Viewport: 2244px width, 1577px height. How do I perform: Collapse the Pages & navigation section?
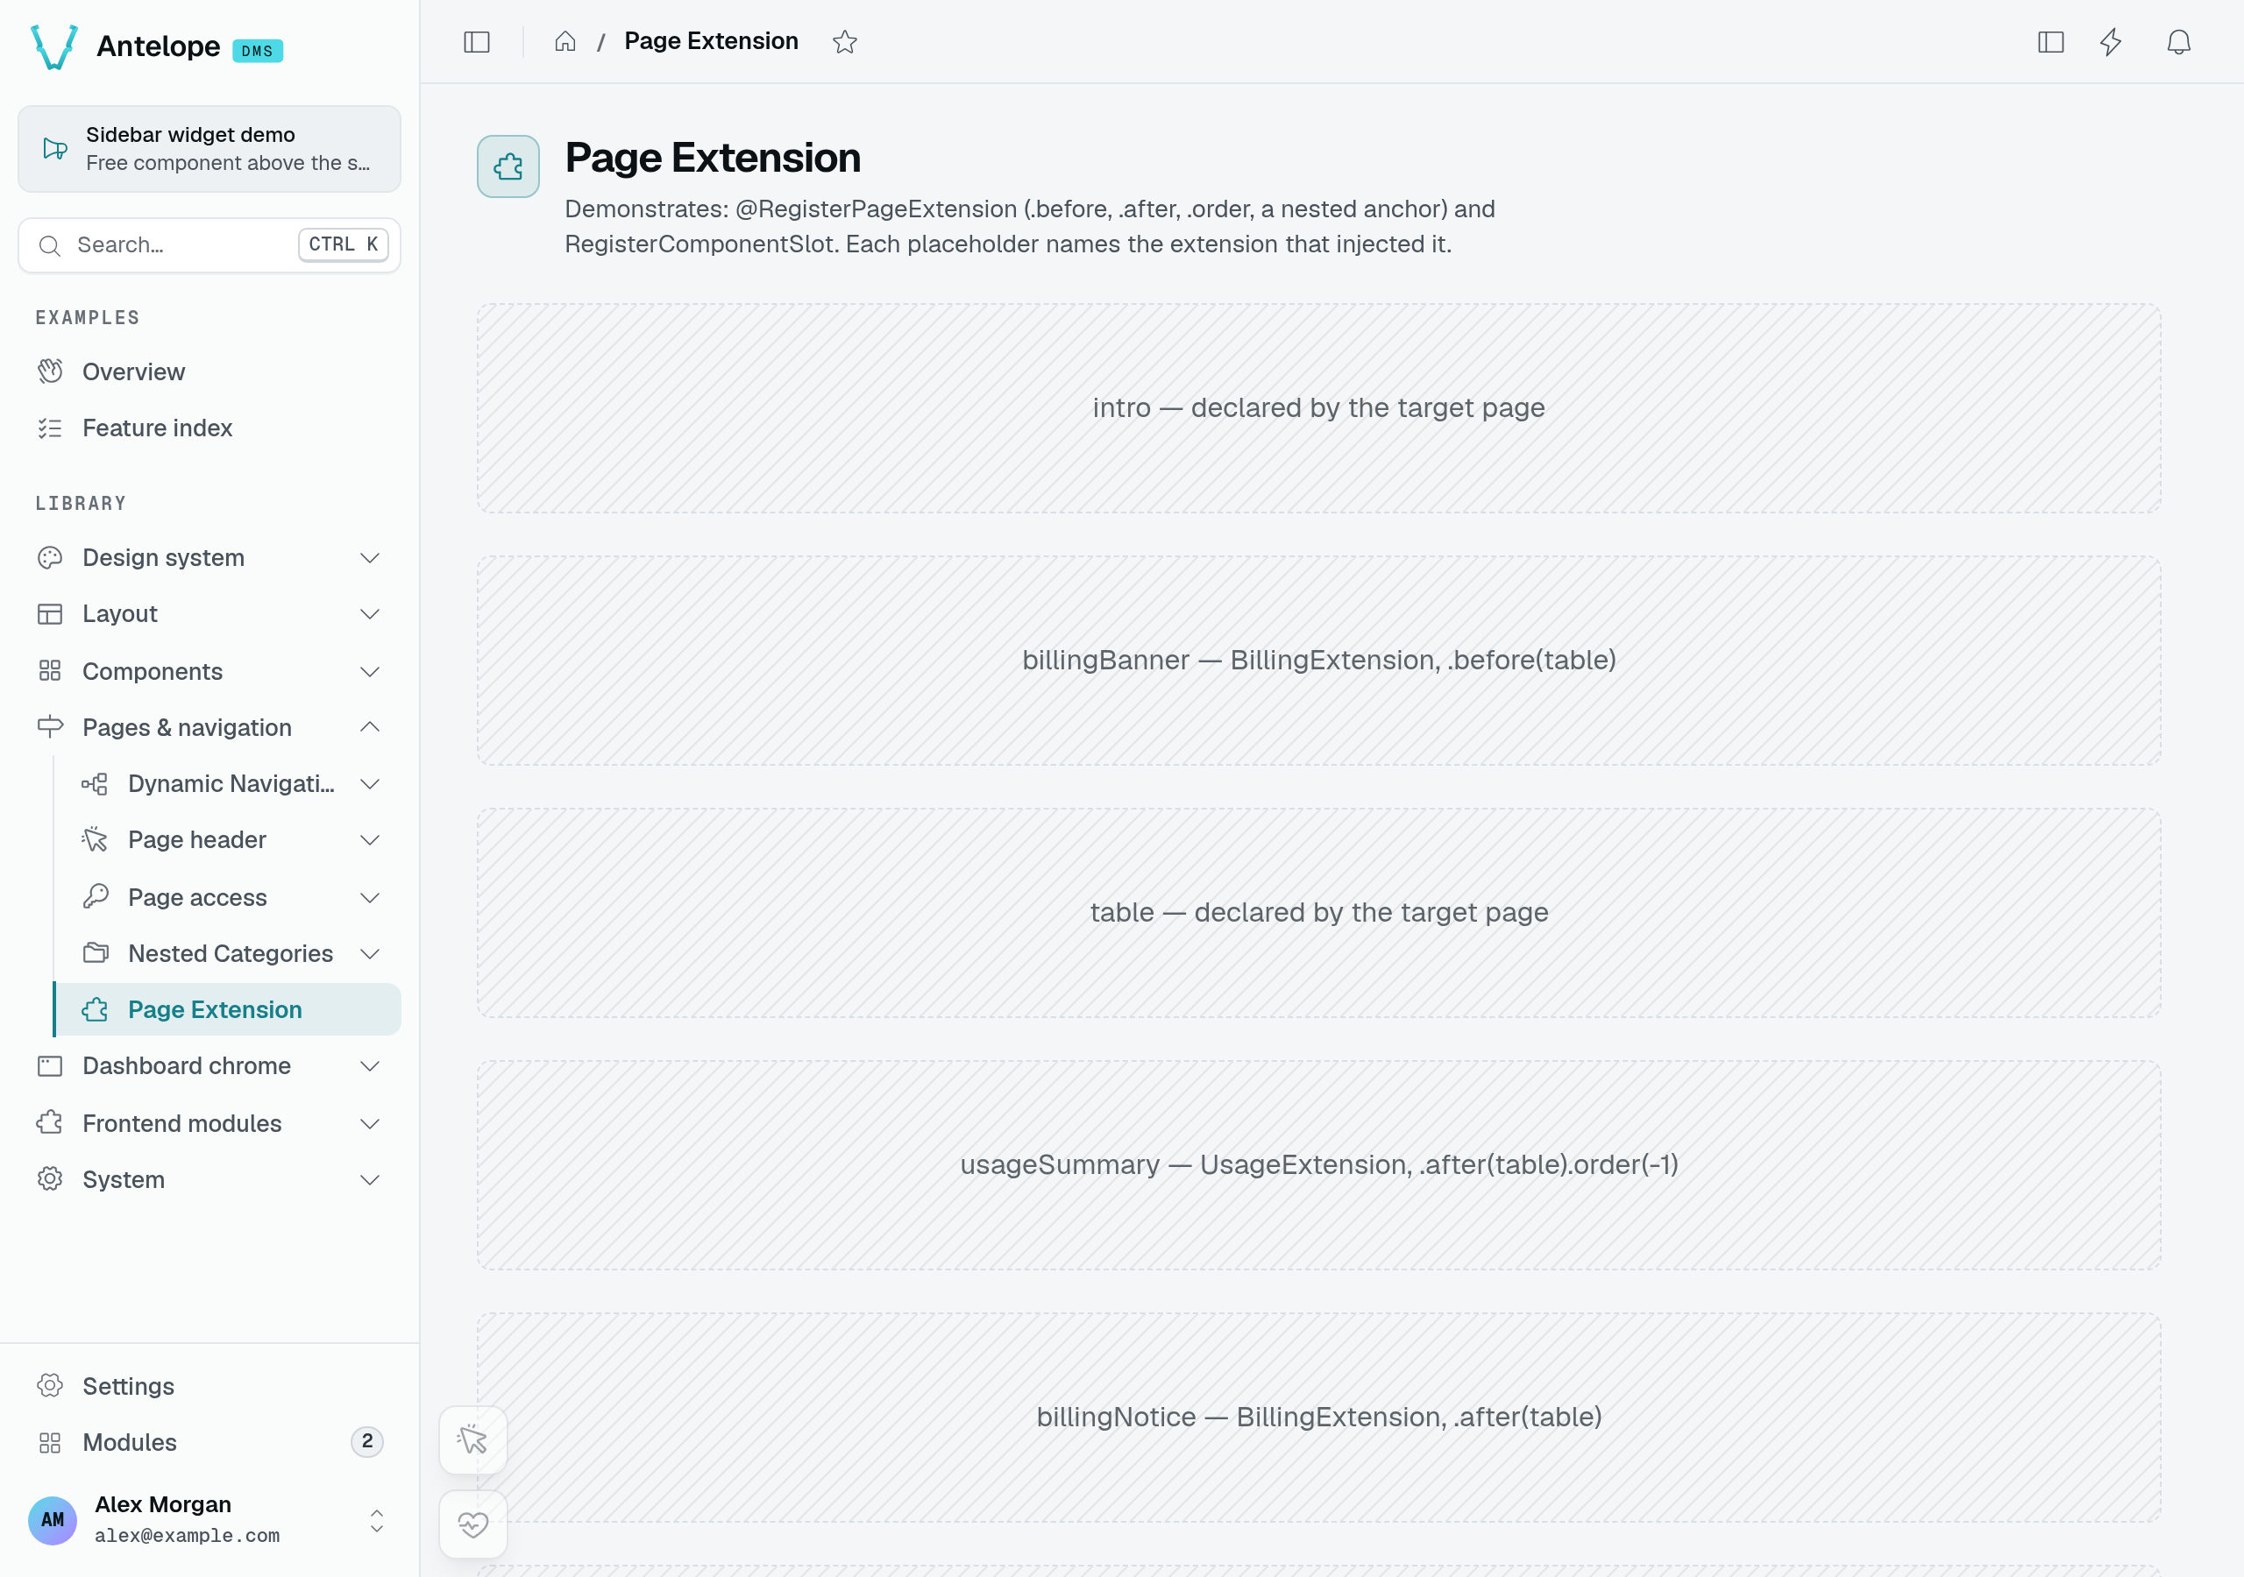pos(209,727)
